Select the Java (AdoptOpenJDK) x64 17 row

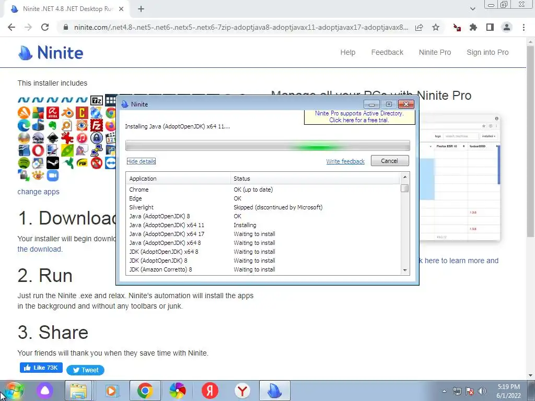click(263, 234)
